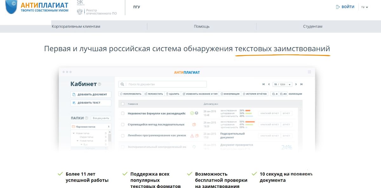381x188 pixels.
Task: Toggle the select-all checkbox in table header
Action: 123,104
